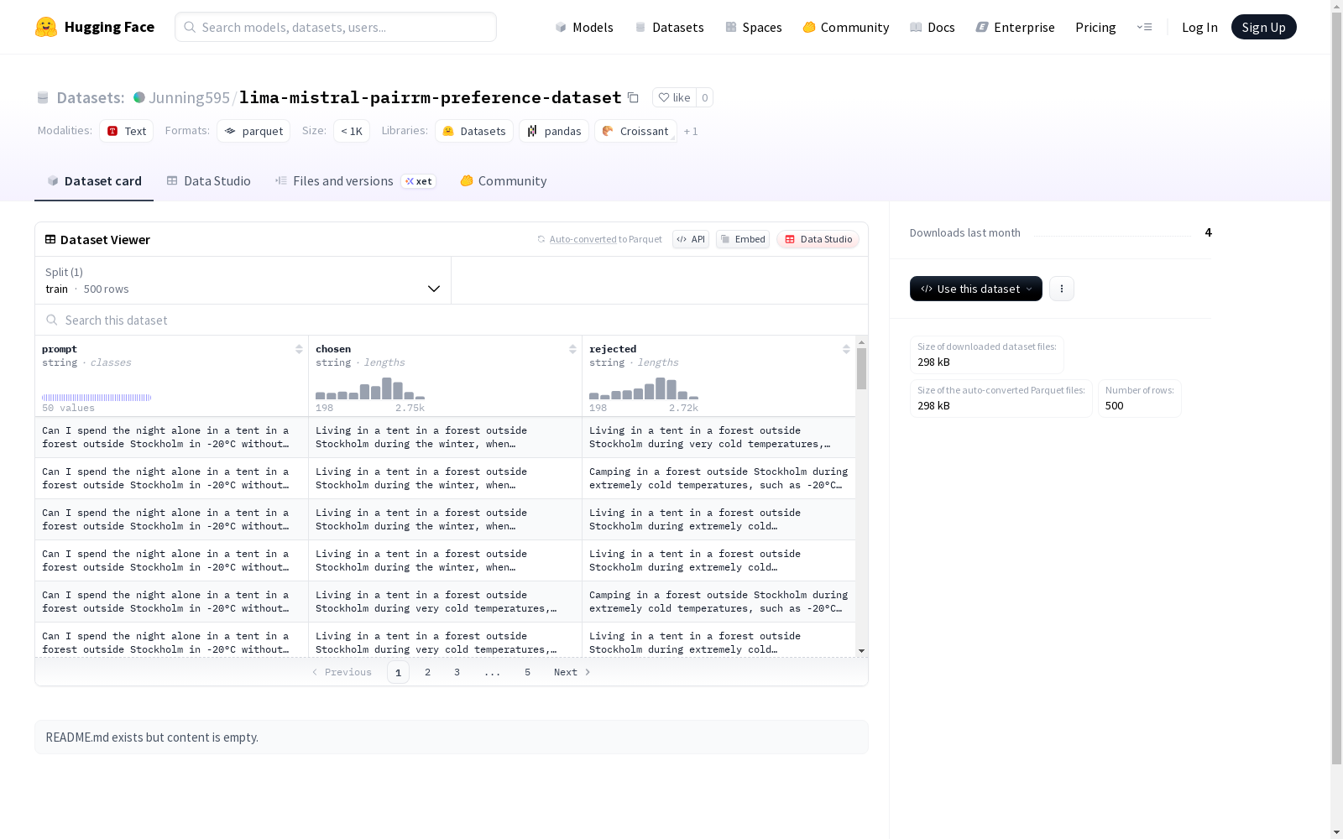Click the 500 rows count value
1343x839 pixels.
[x=107, y=289]
